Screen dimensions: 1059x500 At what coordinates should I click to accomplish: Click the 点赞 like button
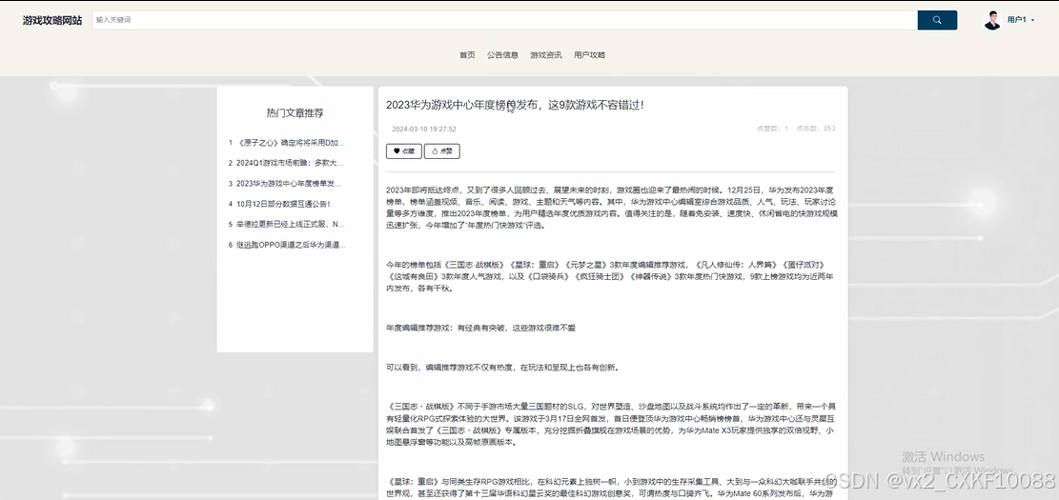tap(441, 151)
